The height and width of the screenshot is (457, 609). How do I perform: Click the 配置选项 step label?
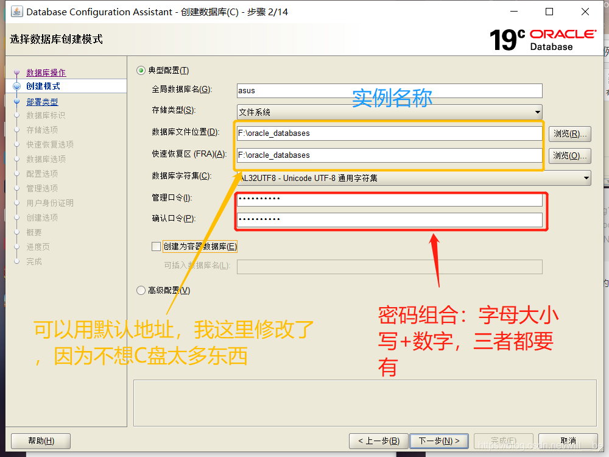click(x=42, y=174)
